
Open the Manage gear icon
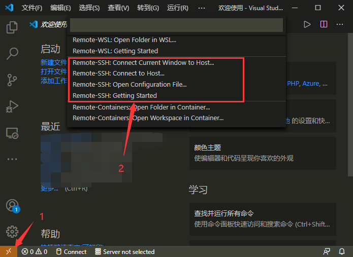[12, 232]
